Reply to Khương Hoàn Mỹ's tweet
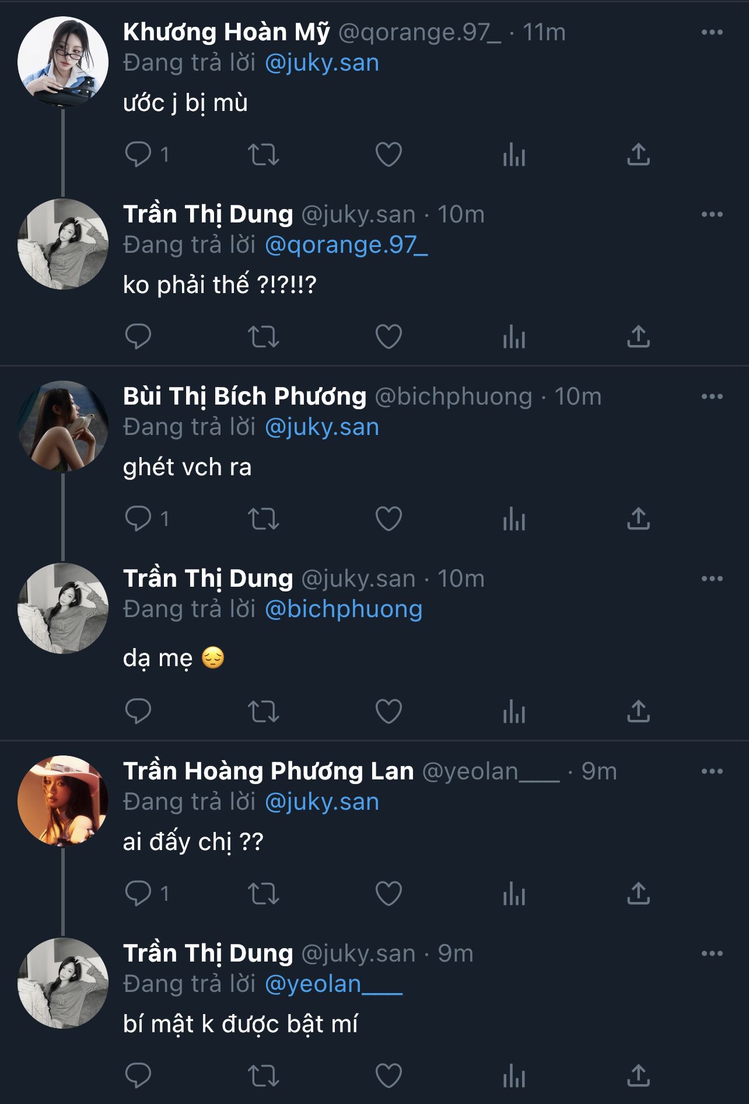749x1104 pixels. click(x=138, y=155)
